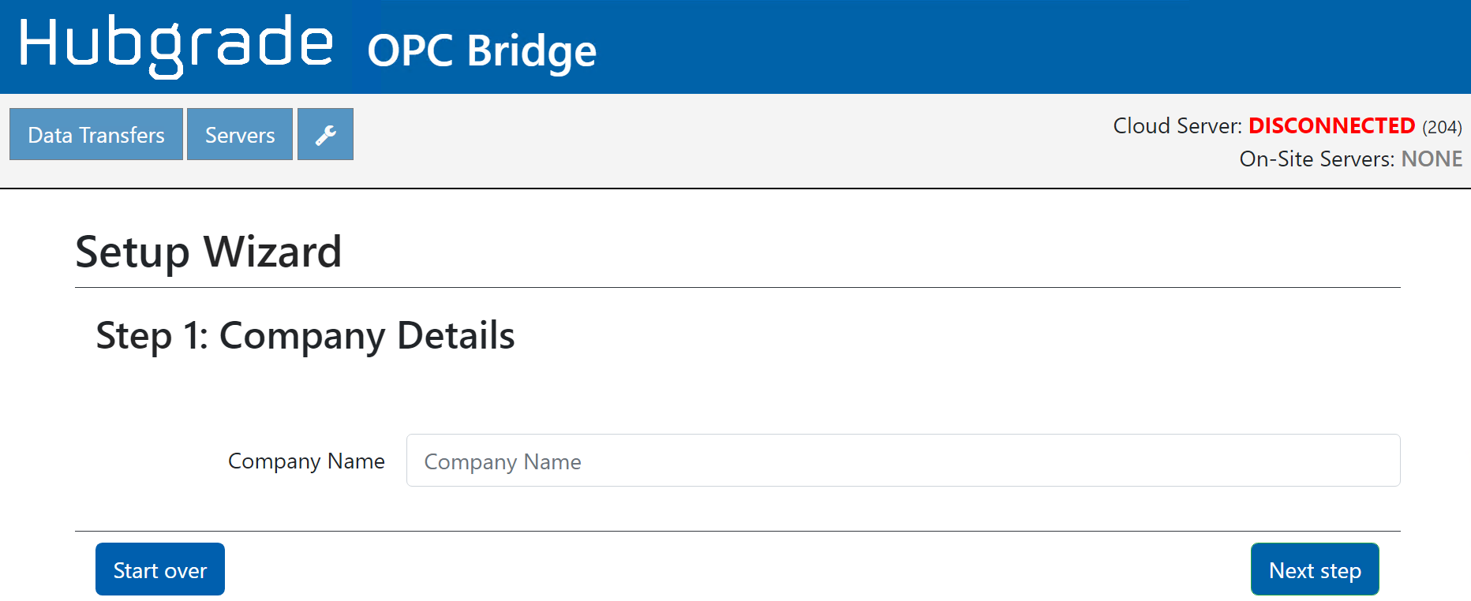This screenshot has height=601, width=1471.
Task: Go to the Servers tab
Action: pos(240,135)
